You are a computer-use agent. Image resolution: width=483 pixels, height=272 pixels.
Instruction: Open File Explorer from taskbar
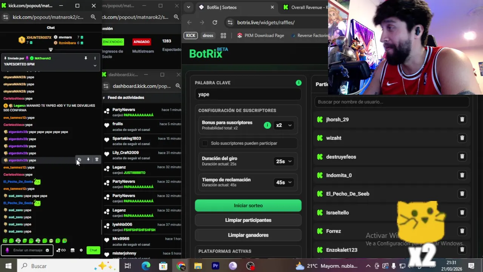point(198,266)
